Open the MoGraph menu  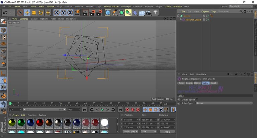pyautogui.click(x=126, y=7)
